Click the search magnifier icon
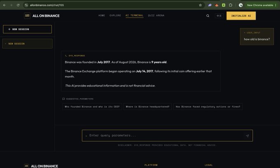Image resolution: width=280 pixels, height=168 pixels. tap(208, 16)
